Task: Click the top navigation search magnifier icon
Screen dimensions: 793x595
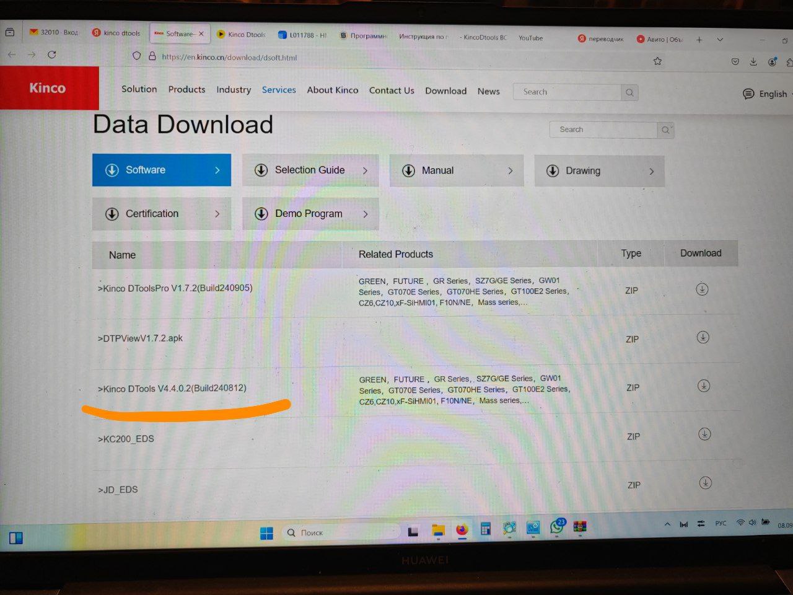Action: point(629,92)
